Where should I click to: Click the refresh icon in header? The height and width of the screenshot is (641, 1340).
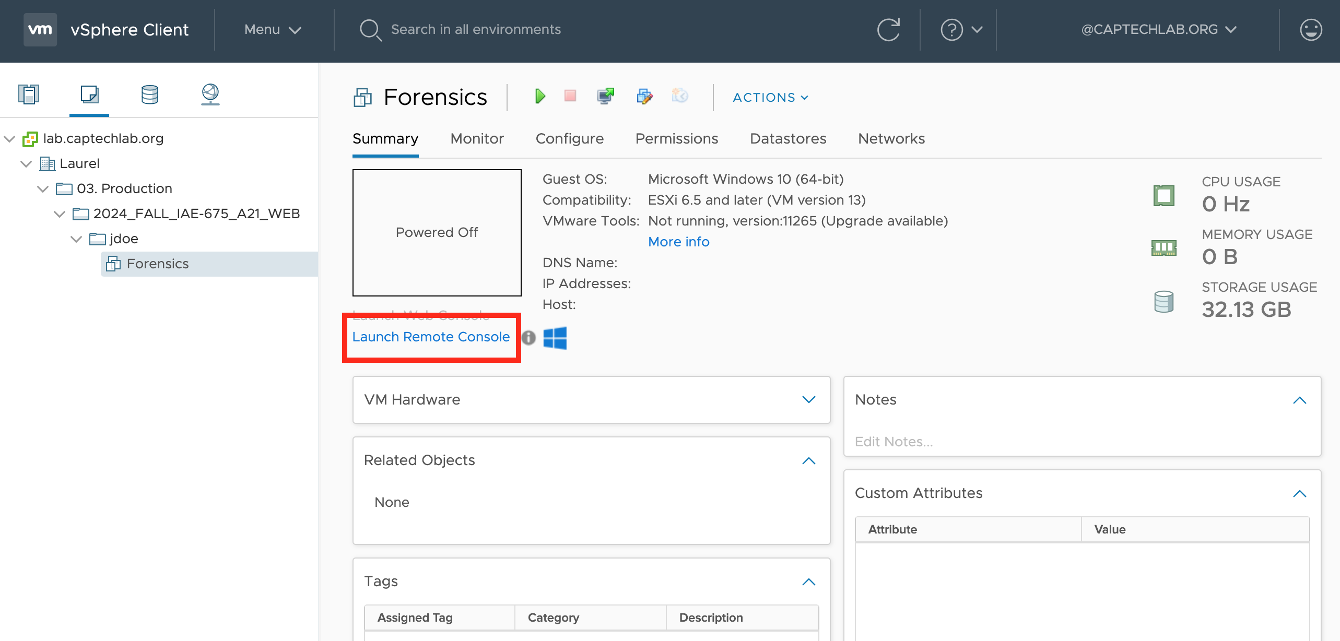coord(888,30)
